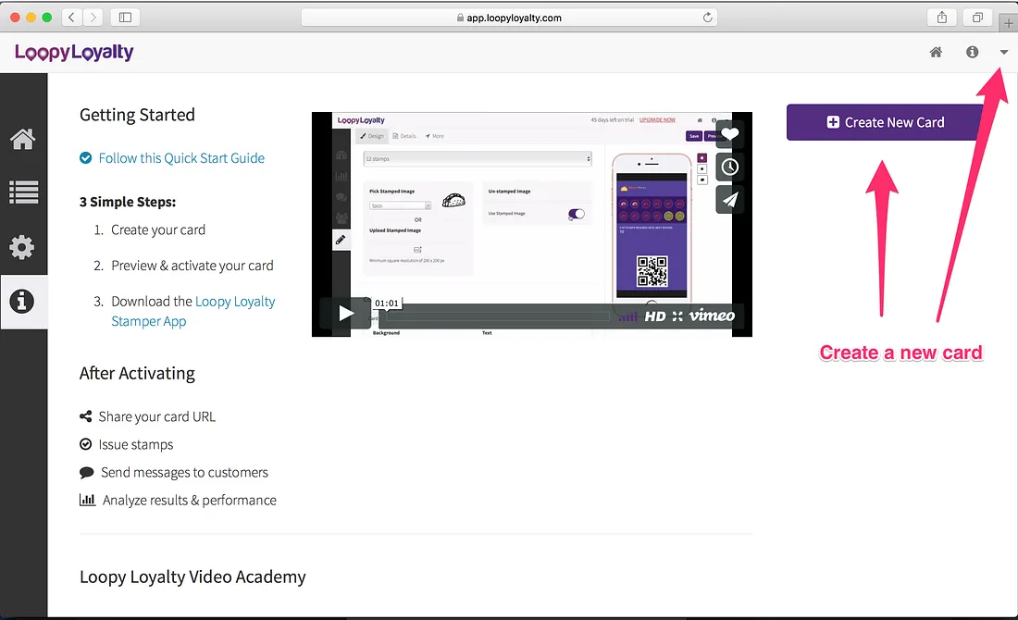The height and width of the screenshot is (620, 1018).
Task: Click the "Share your card URL" text
Action: [x=157, y=416]
